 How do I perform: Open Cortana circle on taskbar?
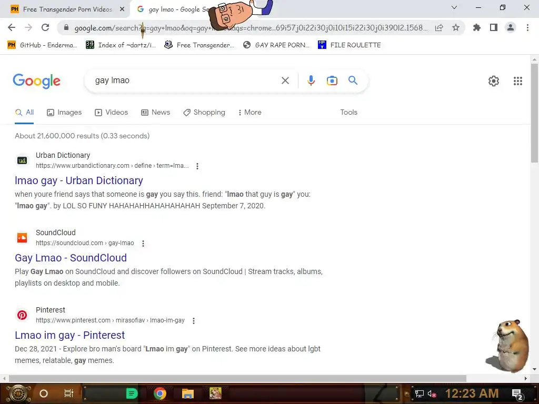tap(44, 393)
